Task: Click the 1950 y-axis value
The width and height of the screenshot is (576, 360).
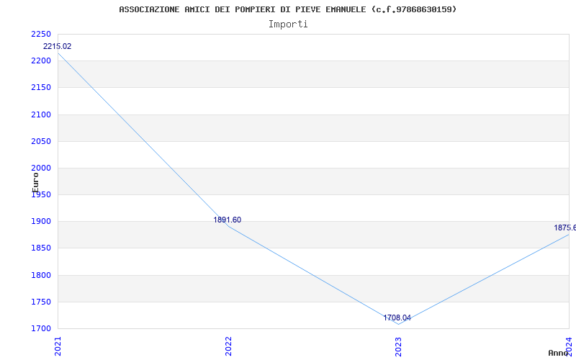Action: pos(41,194)
